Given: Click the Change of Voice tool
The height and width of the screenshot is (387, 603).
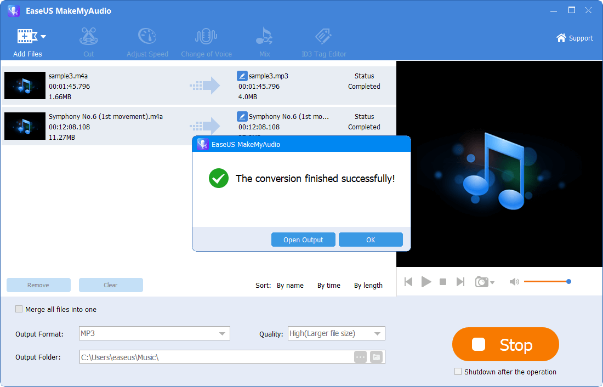Looking at the screenshot, I should coord(206,38).
